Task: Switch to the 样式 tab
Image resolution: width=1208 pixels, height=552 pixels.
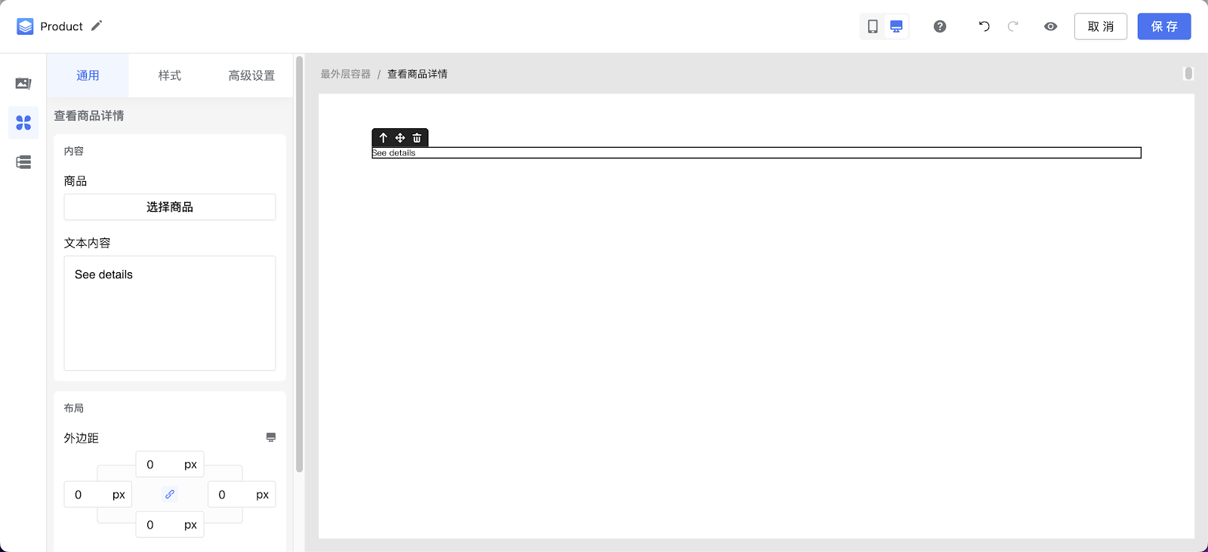Action: coord(170,75)
